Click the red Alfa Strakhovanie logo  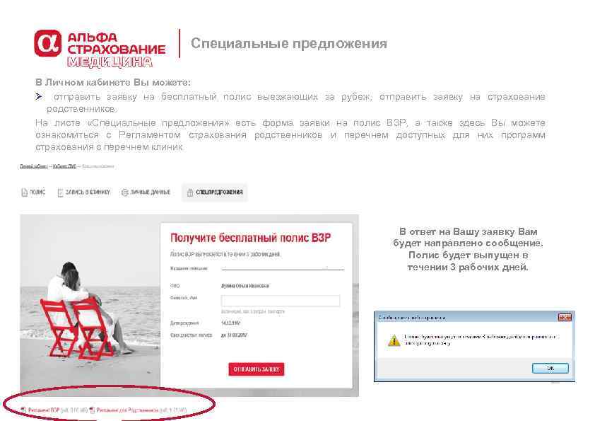click(48, 43)
